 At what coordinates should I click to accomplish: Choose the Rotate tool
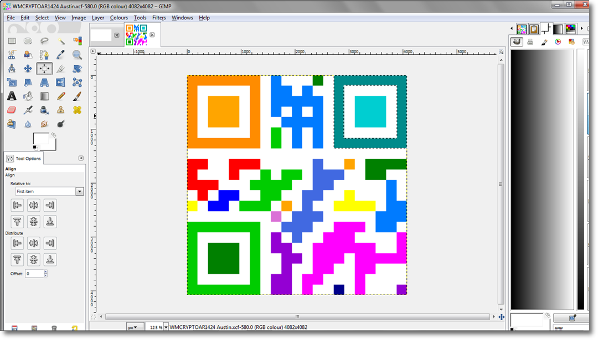[77, 69]
